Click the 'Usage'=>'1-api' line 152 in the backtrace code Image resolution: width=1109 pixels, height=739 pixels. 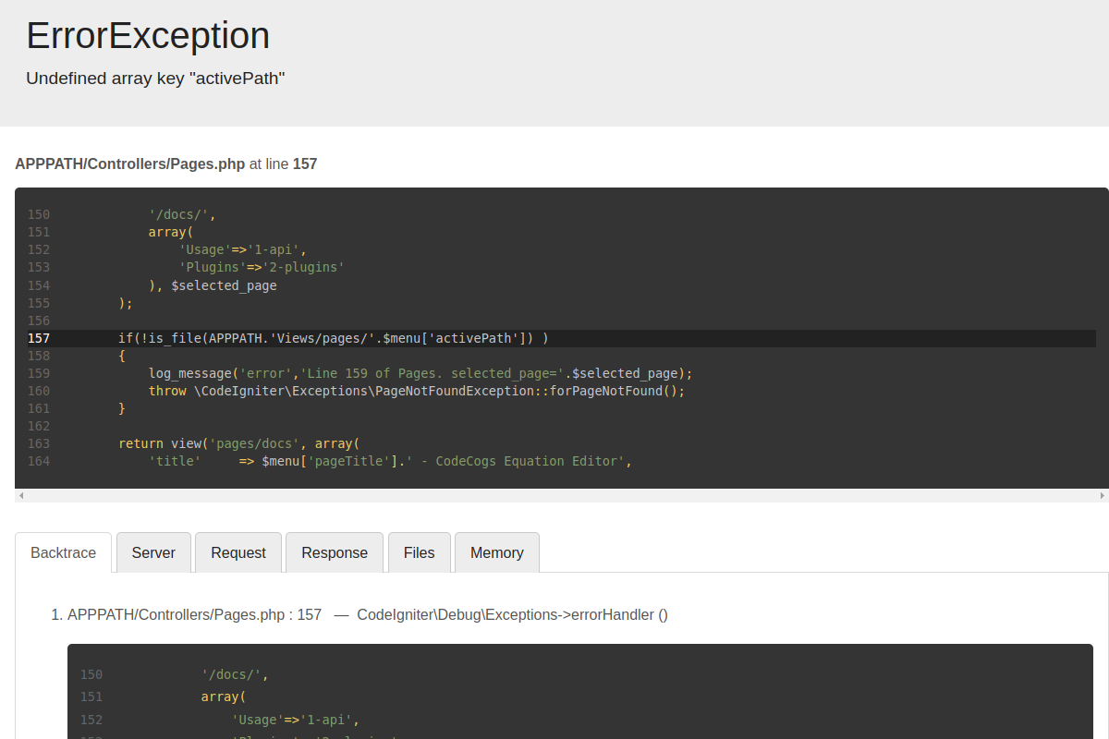pyautogui.click(x=296, y=720)
